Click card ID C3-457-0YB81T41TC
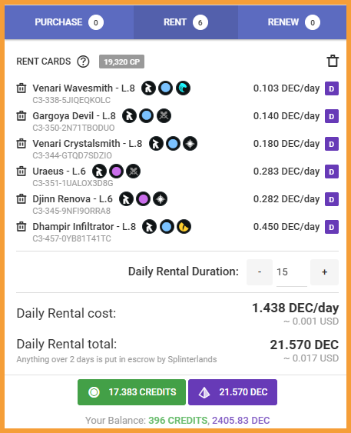This screenshot has width=351, height=433. coord(71,238)
